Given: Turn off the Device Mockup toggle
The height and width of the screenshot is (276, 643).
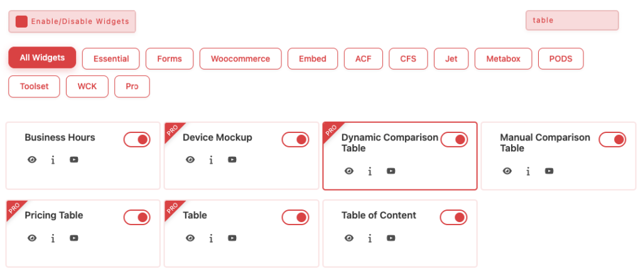Looking at the screenshot, I should point(295,139).
